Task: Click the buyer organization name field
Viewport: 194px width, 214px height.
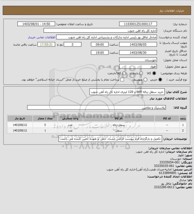Action: coord(100,30)
